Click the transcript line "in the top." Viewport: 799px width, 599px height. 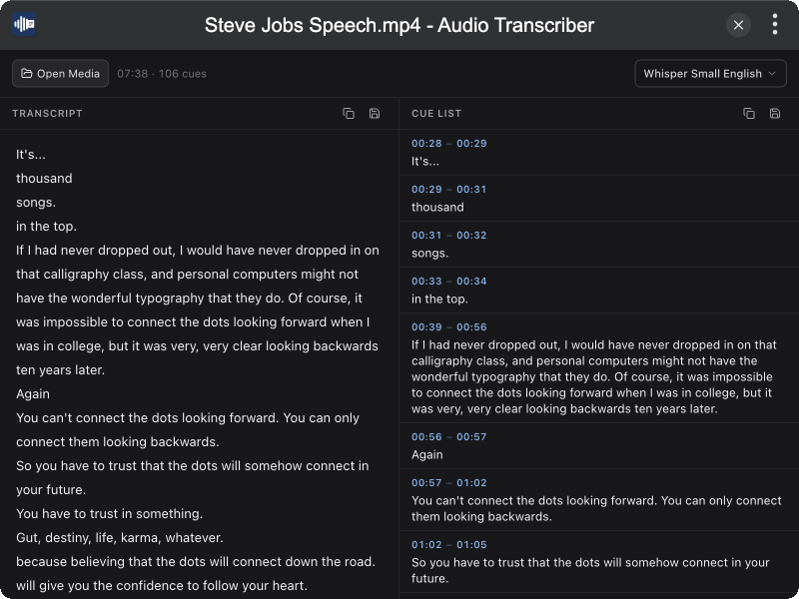click(x=46, y=227)
